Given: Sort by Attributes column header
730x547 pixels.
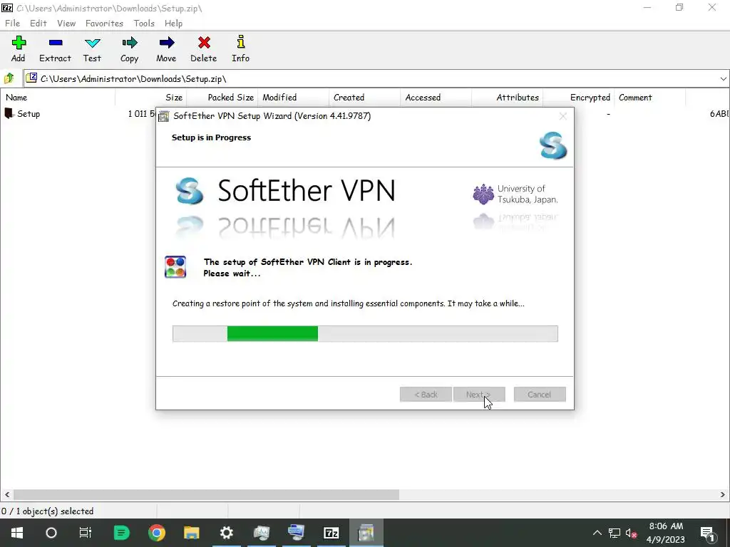Looking at the screenshot, I should coord(507,97).
